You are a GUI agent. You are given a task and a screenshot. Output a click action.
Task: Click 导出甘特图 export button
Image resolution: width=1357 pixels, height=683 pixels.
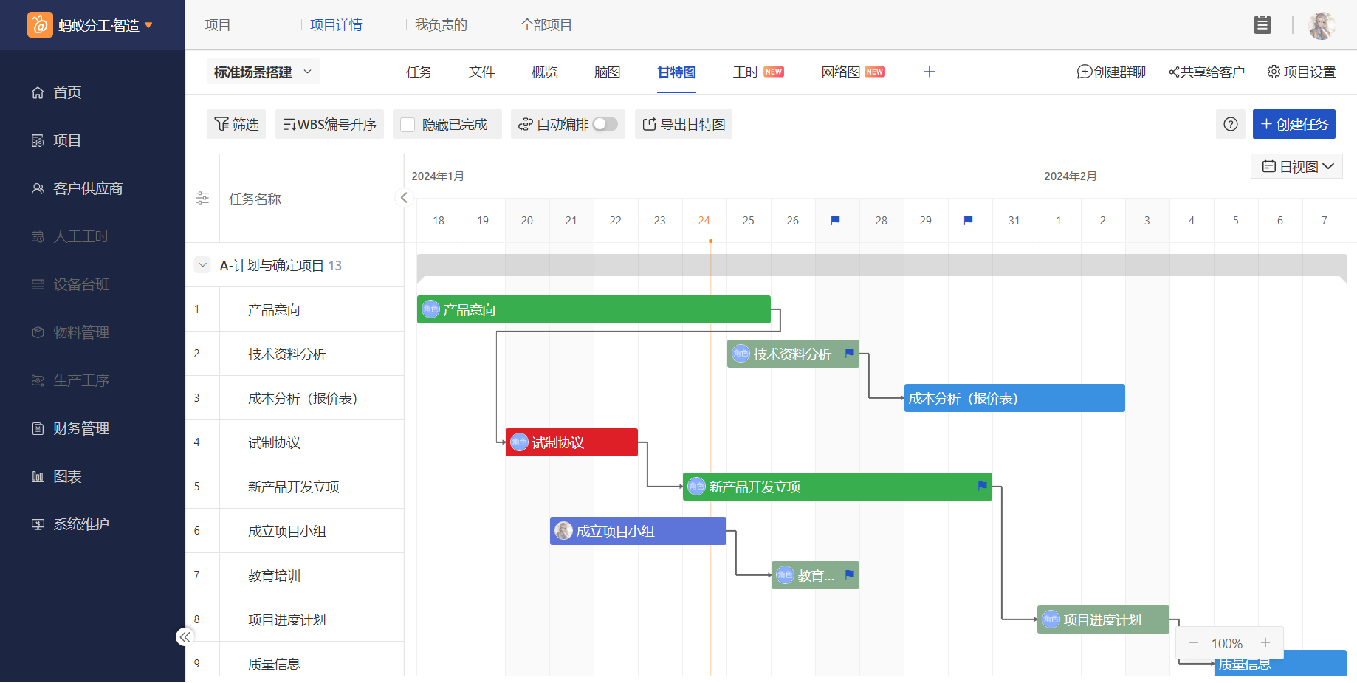click(684, 124)
